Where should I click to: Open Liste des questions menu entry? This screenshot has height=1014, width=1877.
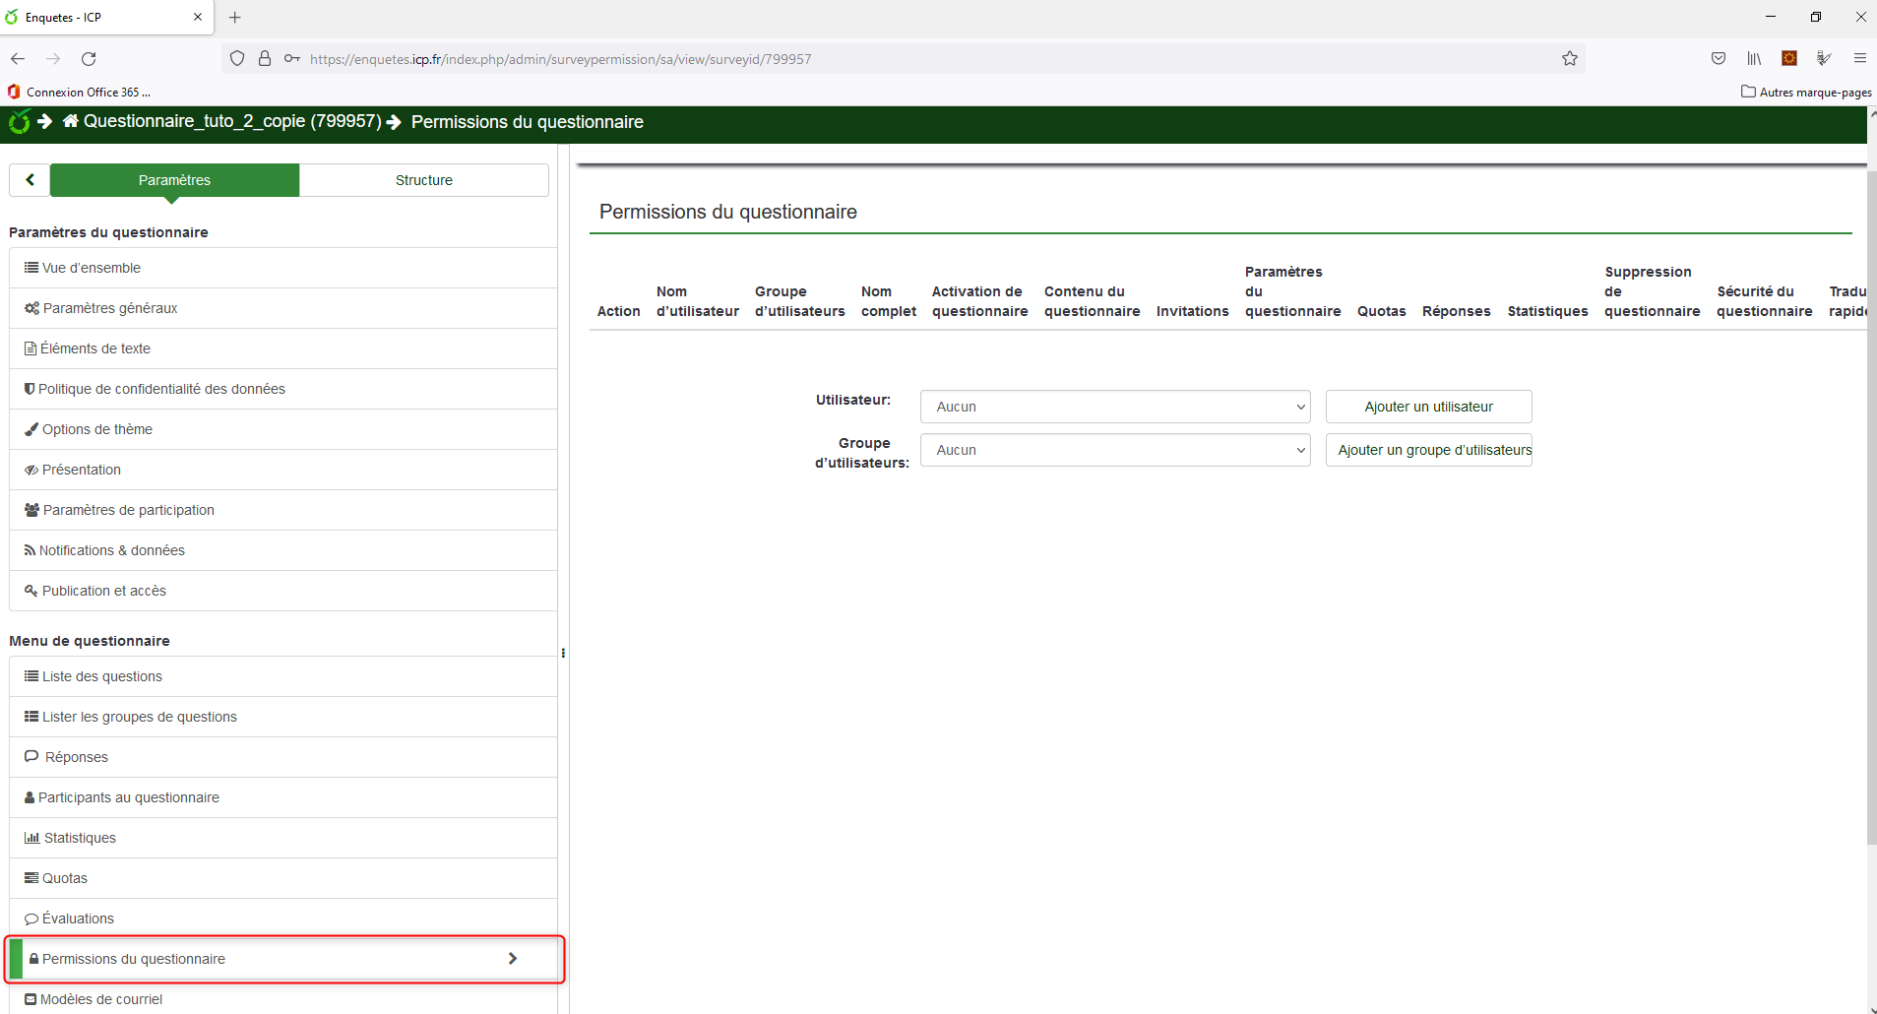pyautogui.click(x=102, y=676)
